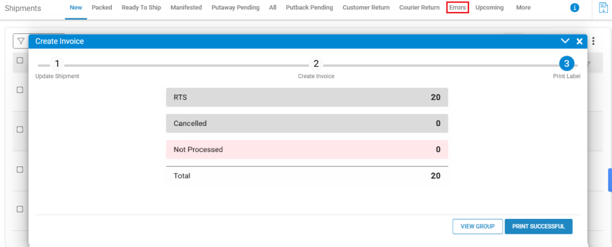Screen dimensions: 612x247
Task: Open the Manifested tab
Action: (x=186, y=8)
